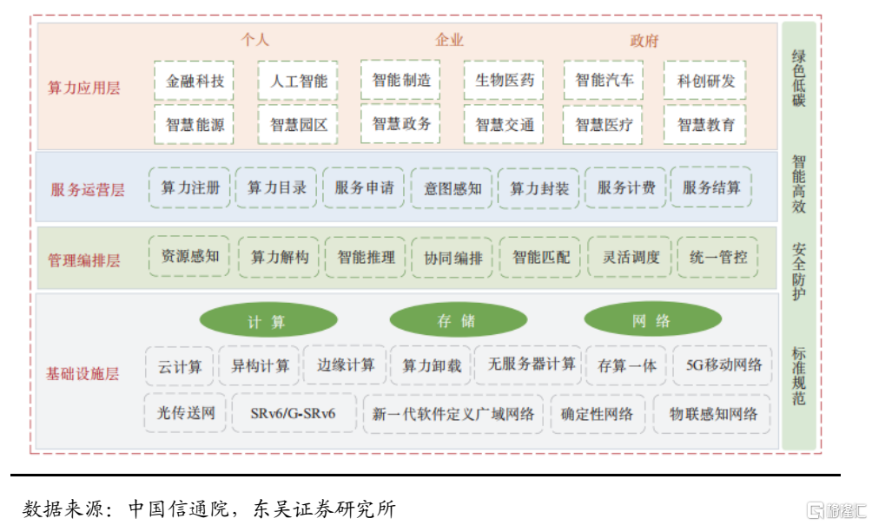Select the 生物医药 box
The width and height of the screenshot is (872, 525).
pyautogui.click(x=504, y=80)
